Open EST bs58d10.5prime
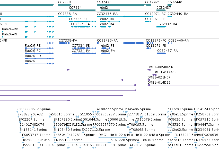 (x=62, y=114)
